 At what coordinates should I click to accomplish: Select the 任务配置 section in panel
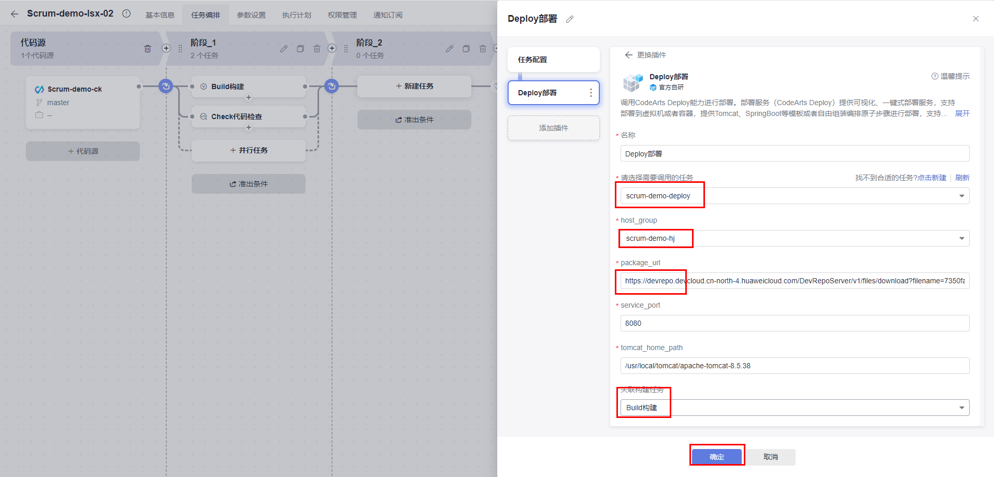coord(554,60)
